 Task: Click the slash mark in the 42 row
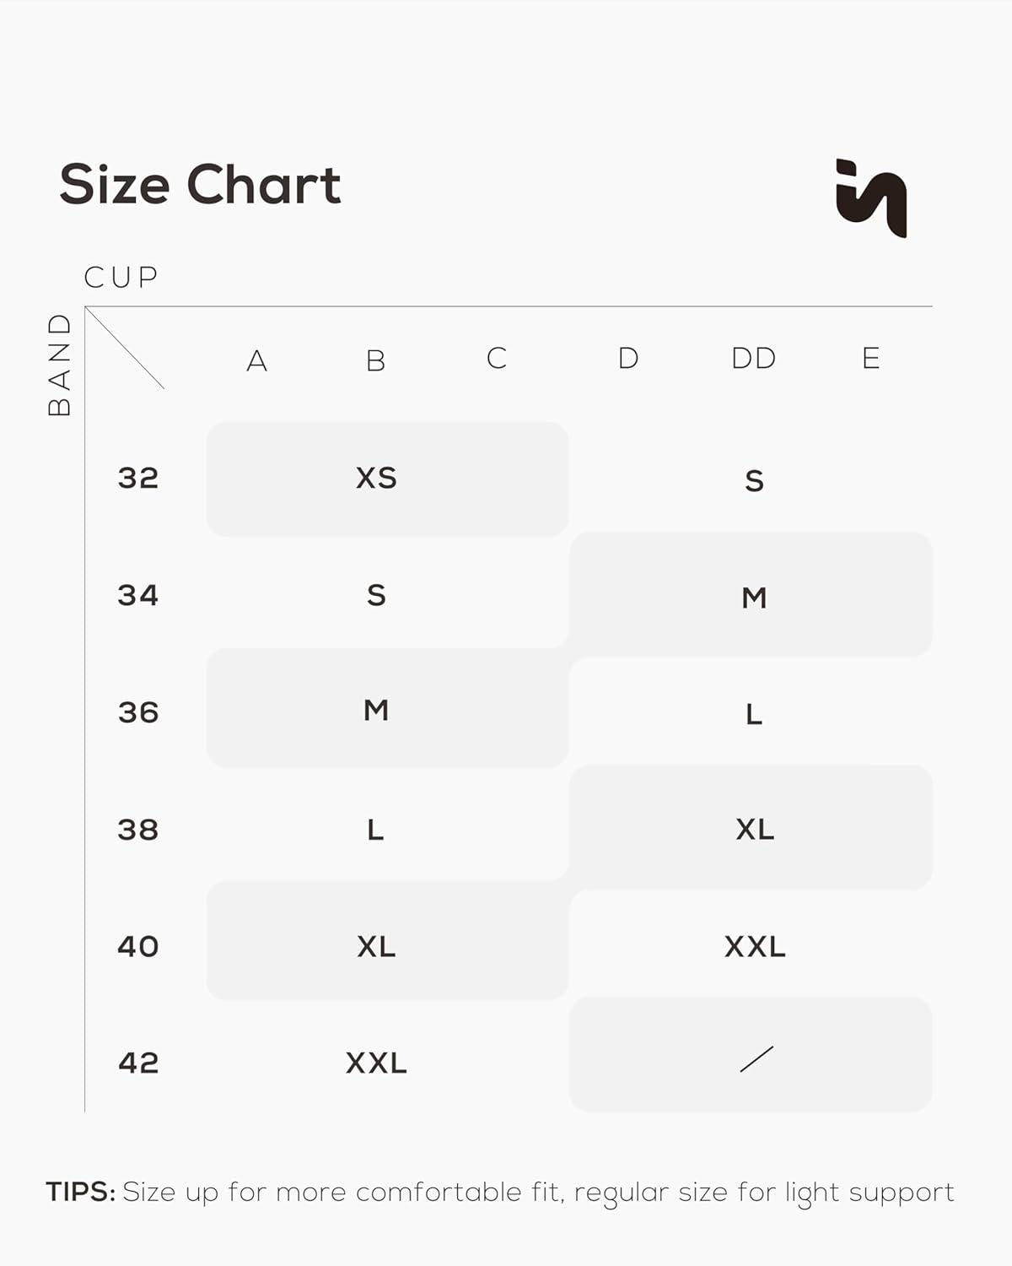click(x=756, y=1059)
